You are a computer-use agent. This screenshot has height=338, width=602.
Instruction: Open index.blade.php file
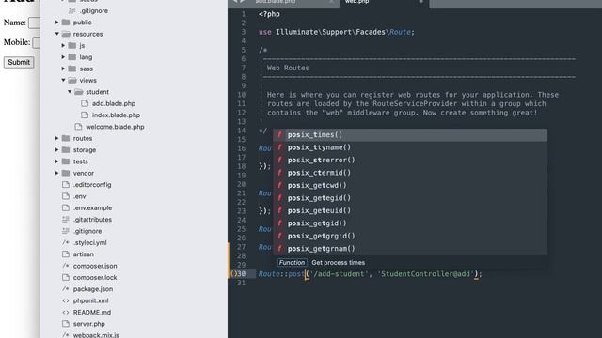click(116, 115)
